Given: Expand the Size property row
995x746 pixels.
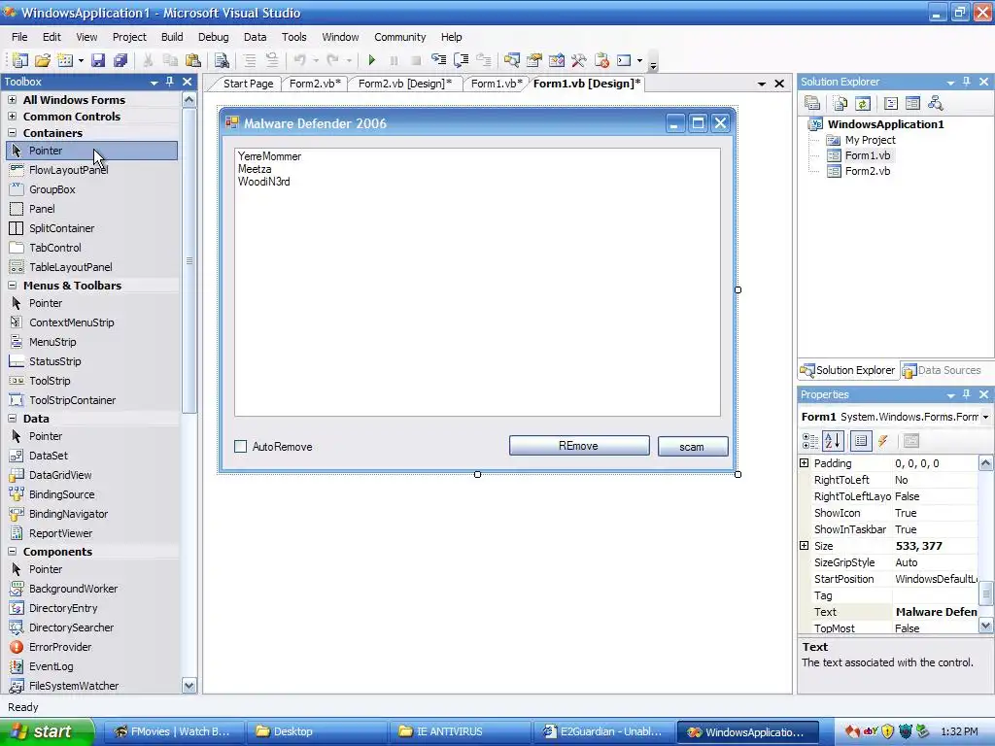Looking at the screenshot, I should (x=804, y=546).
